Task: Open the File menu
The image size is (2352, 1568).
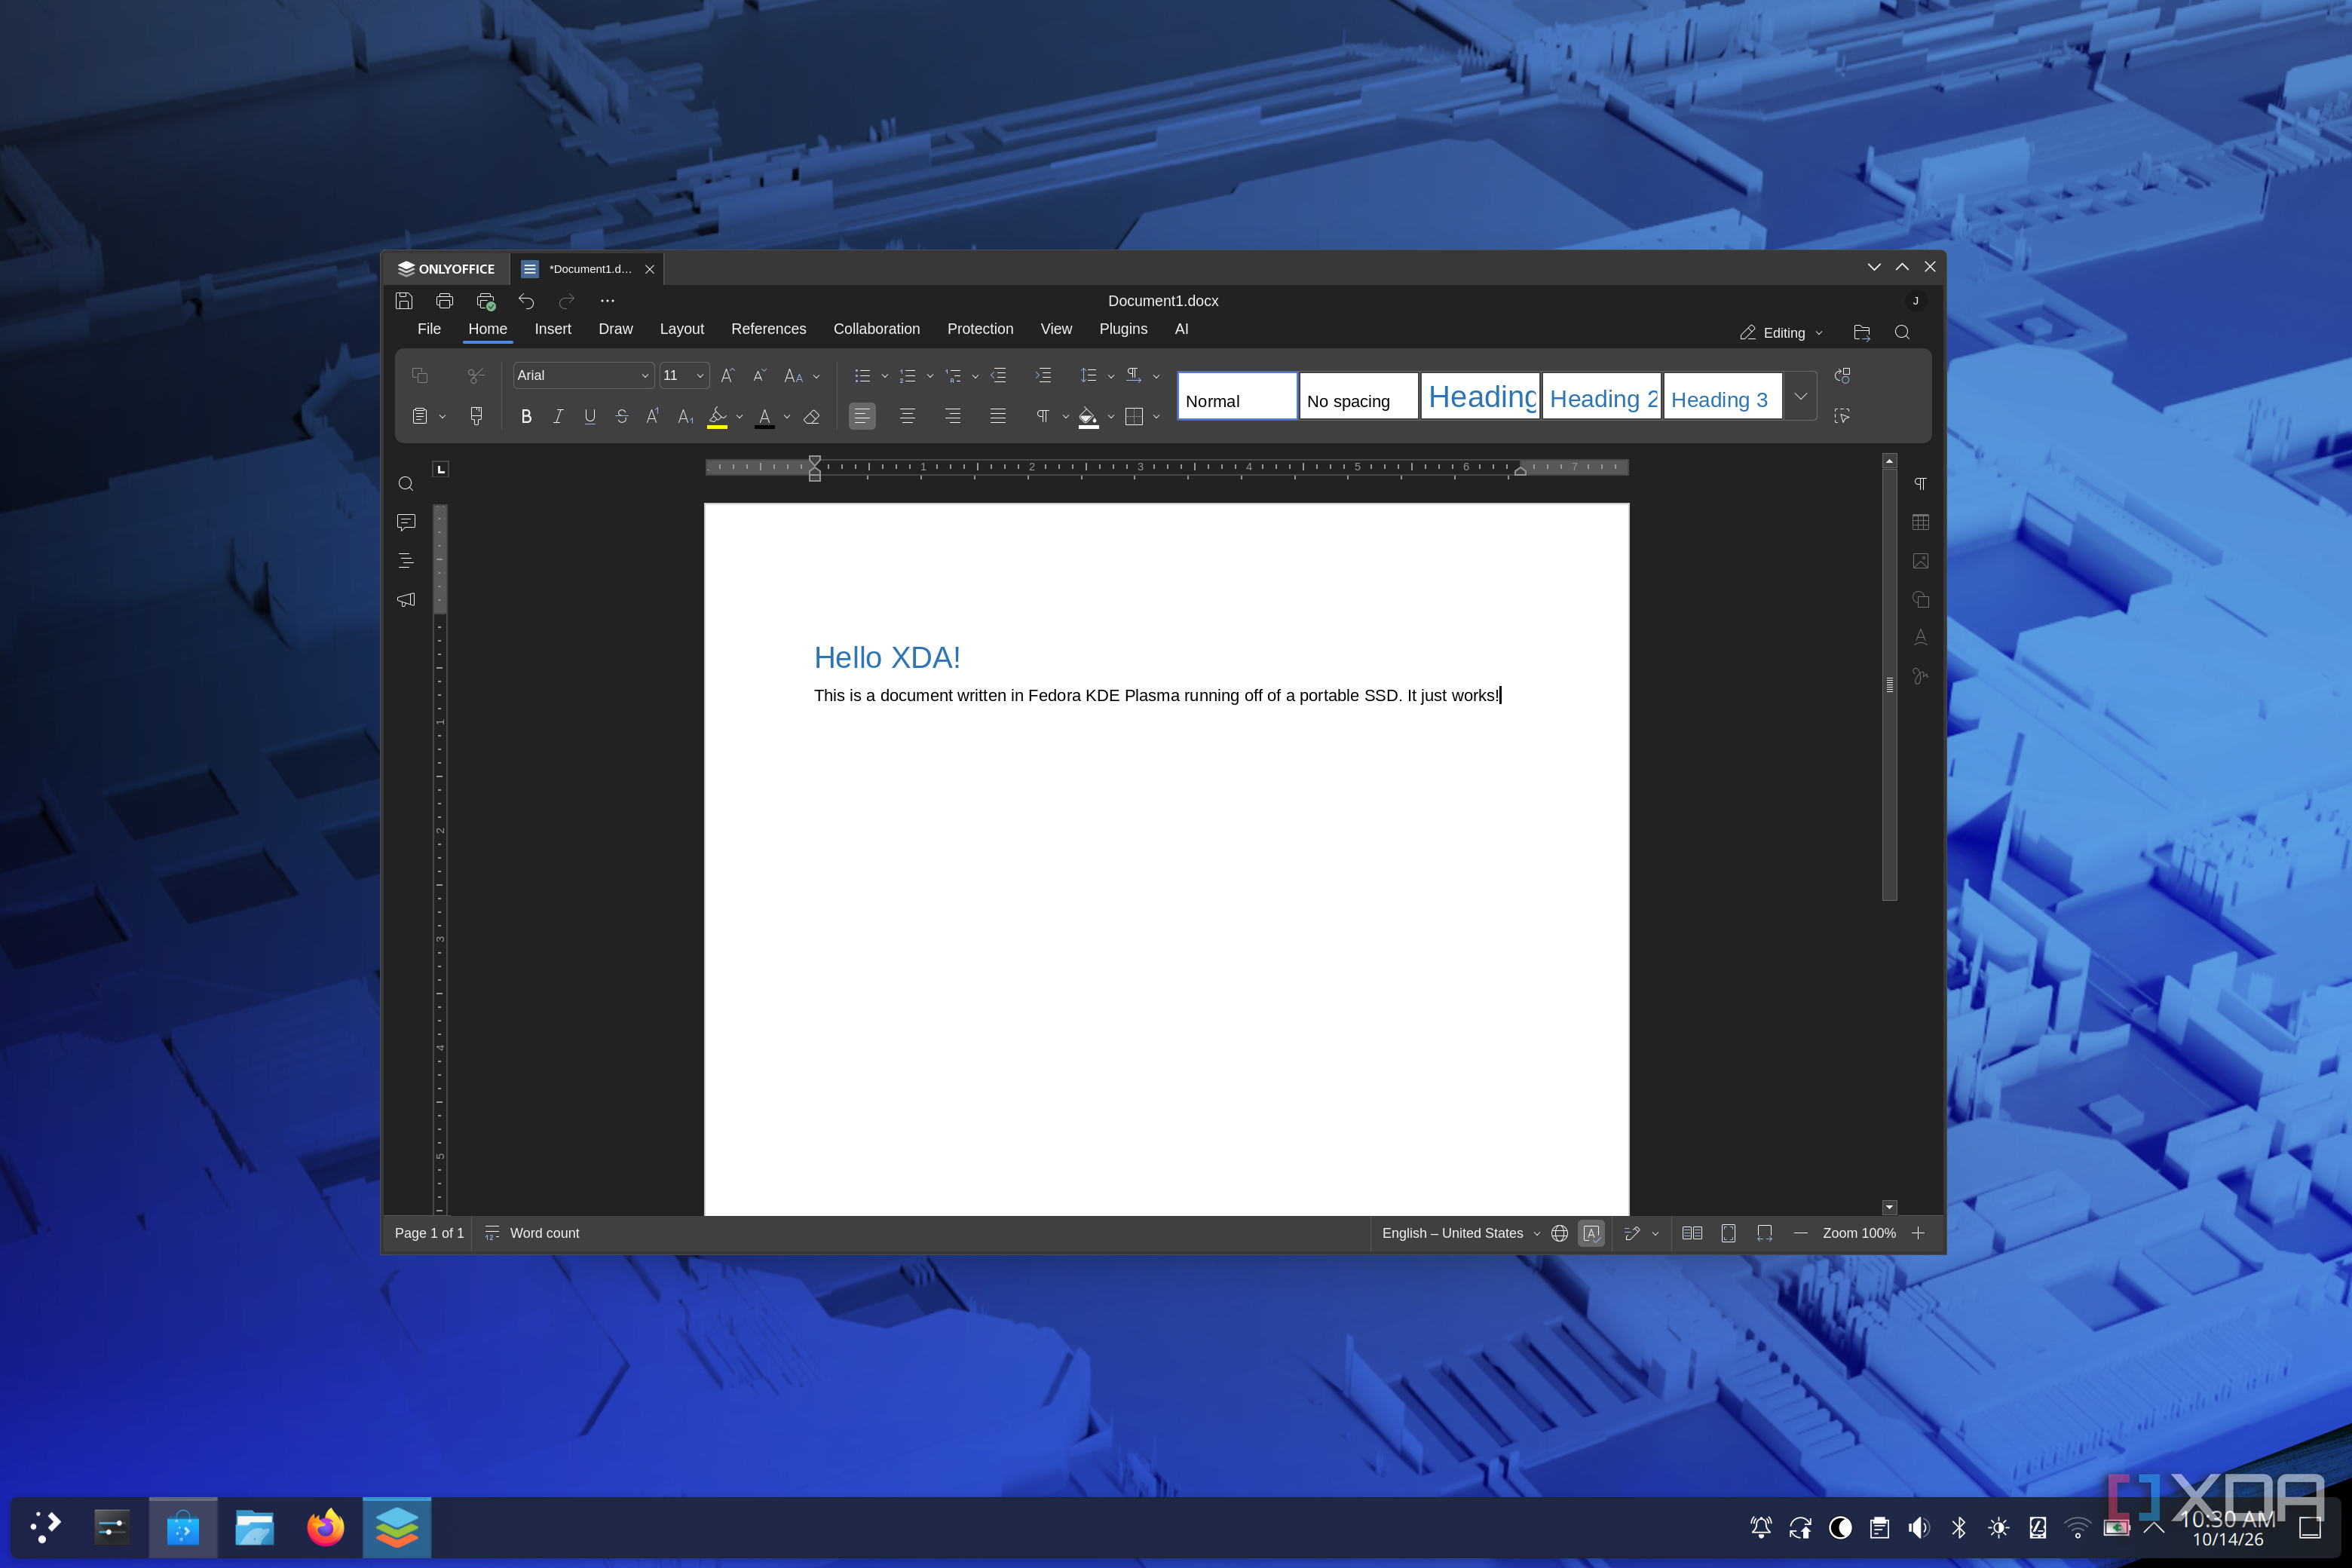Action: coord(429,329)
